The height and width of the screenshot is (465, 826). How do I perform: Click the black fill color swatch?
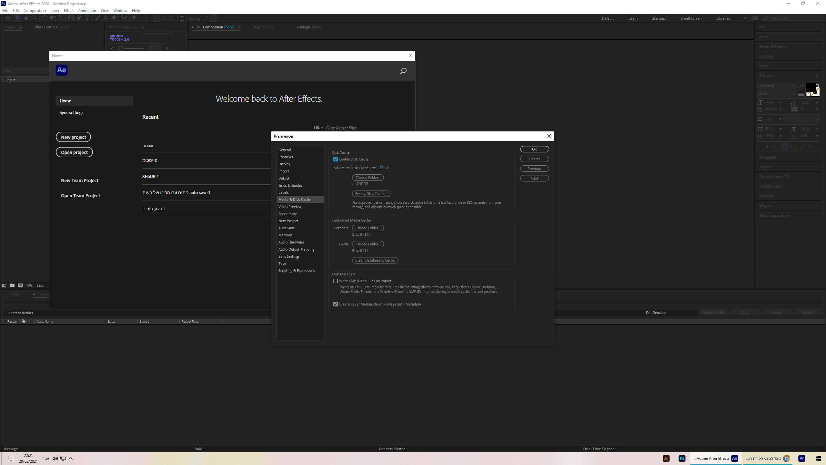[810, 87]
